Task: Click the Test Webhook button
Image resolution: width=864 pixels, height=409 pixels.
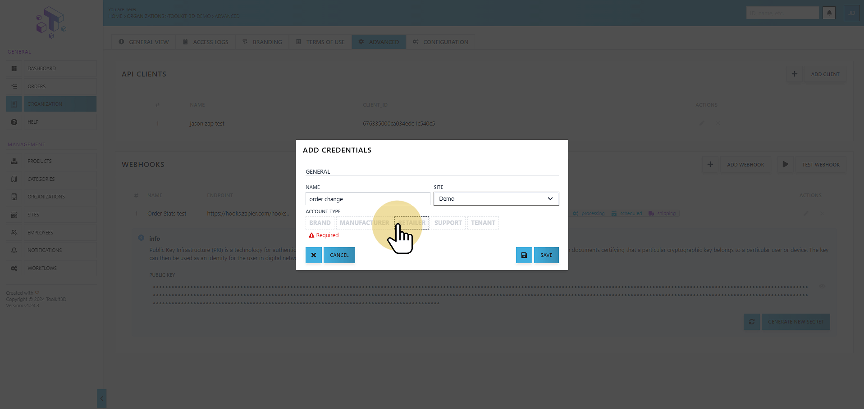Action: (821, 165)
